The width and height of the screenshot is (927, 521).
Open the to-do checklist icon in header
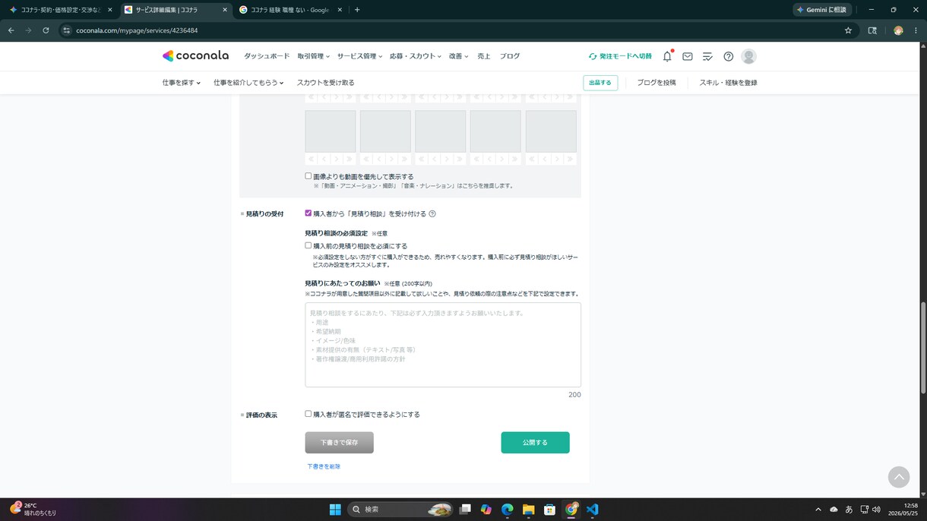tap(707, 56)
